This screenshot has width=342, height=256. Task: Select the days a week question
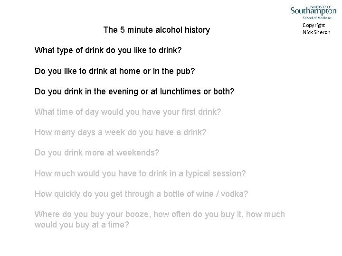coord(121,133)
